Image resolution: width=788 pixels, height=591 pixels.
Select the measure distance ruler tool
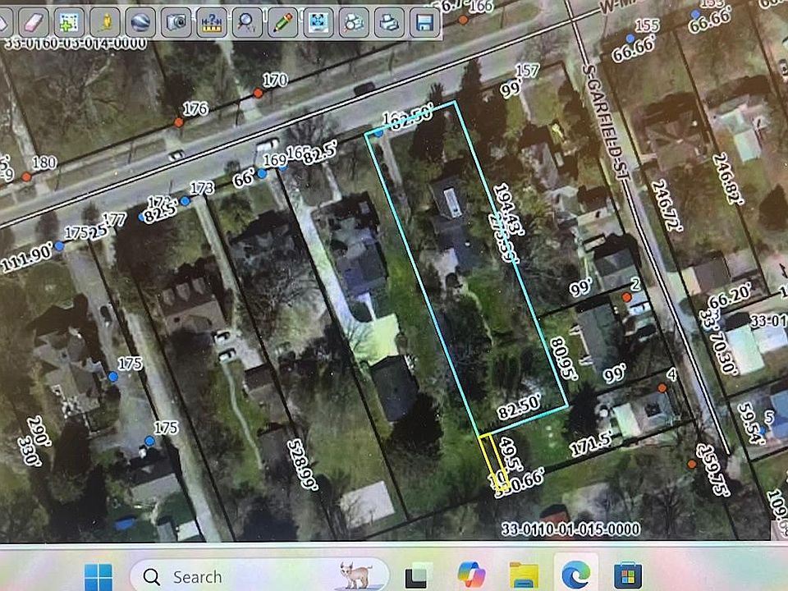coord(212,21)
